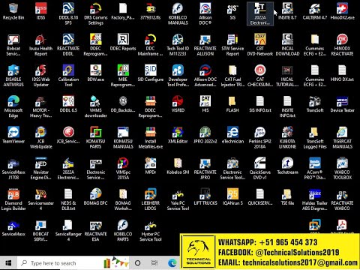Open VIMSpc 2015A shortcut

123,169
